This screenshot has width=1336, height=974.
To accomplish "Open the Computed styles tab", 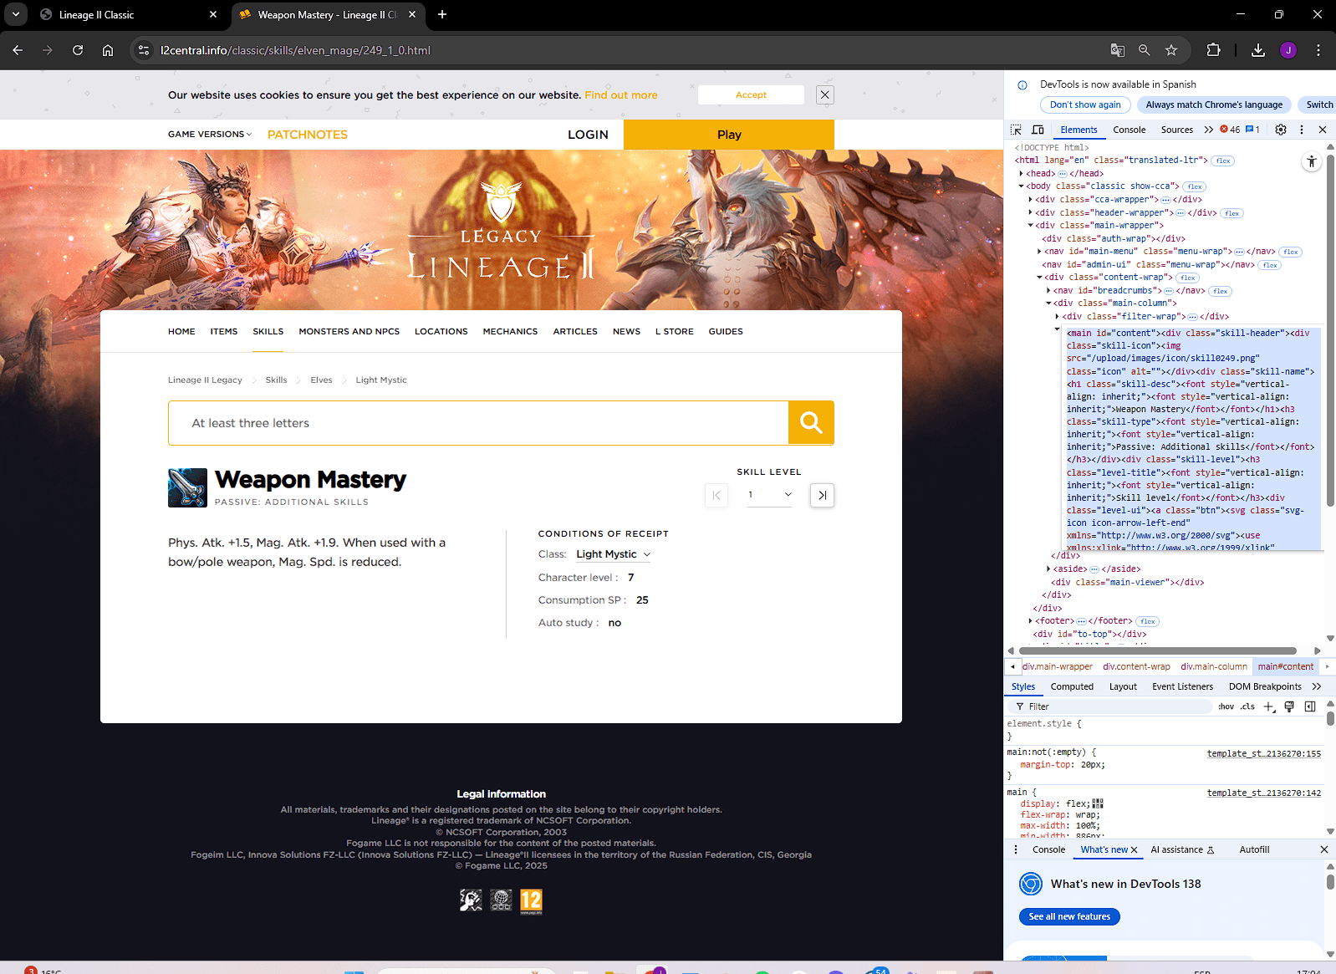I will (1071, 686).
